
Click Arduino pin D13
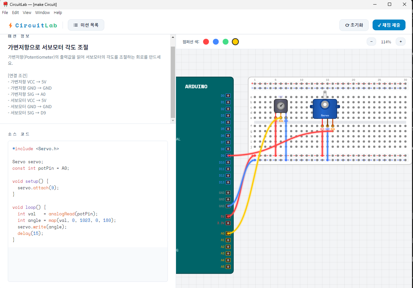[228, 182]
